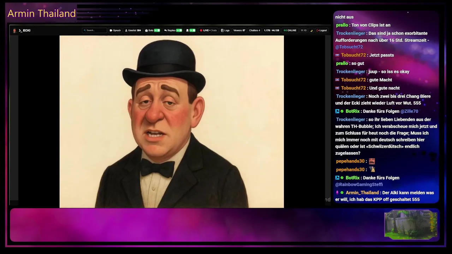452x254 pixels.
Task: Click the ECKI logo avatar icon
Action: [14, 30]
